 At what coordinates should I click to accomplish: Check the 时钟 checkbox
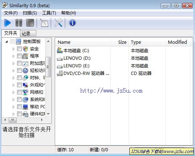[19, 78]
